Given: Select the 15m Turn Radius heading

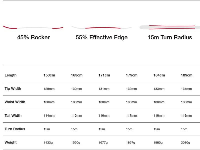Looking at the screenshot, I should pyautogui.click(x=170, y=37).
